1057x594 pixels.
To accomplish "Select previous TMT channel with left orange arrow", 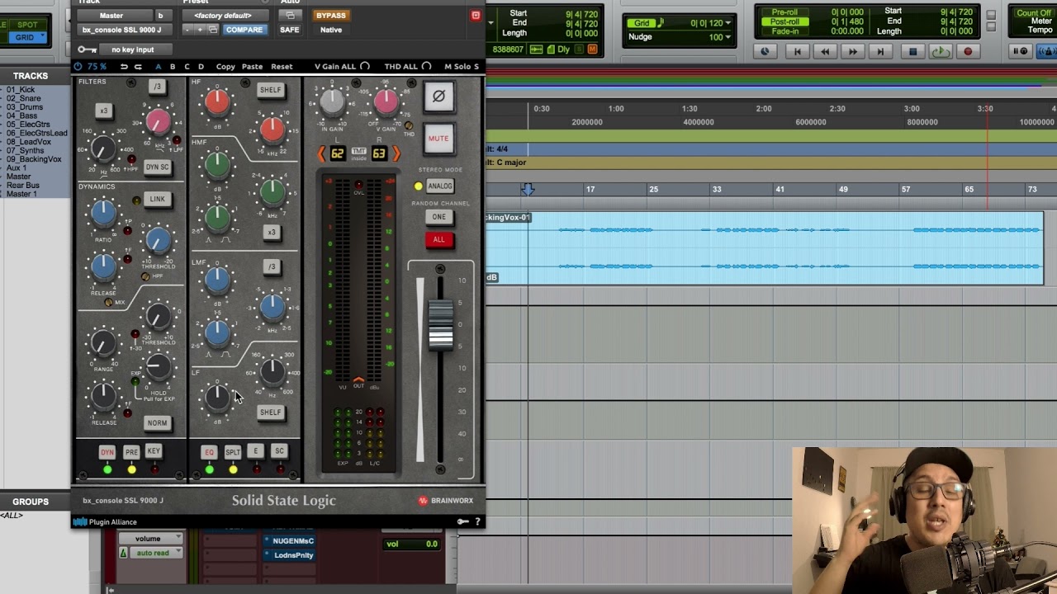I will pyautogui.click(x=321, y=153).
